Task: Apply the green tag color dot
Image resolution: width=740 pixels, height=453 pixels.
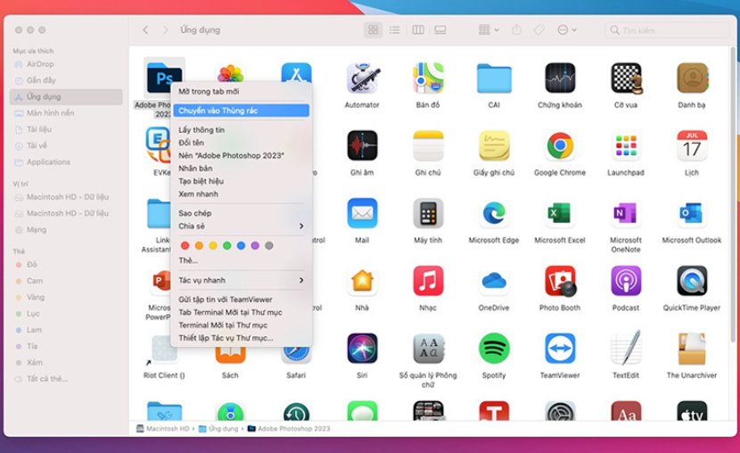Action: click(227, 245)
